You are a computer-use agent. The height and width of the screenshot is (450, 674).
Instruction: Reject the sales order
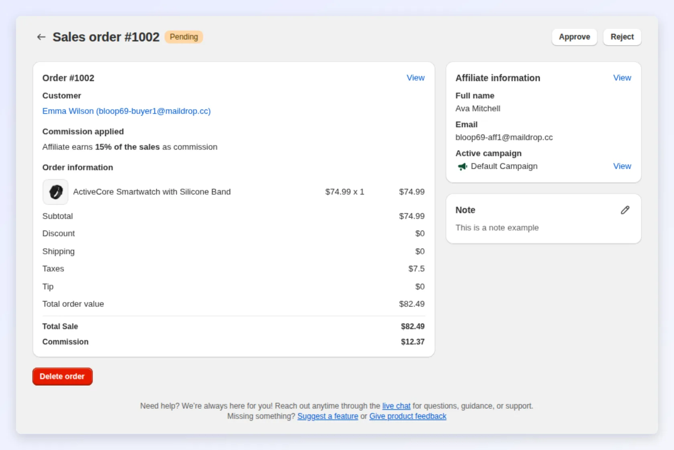(x=622, y=37)
